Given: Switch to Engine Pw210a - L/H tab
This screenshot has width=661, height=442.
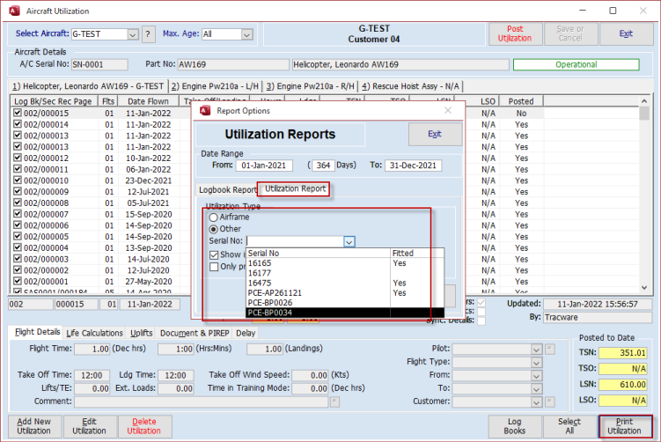Looking at the screenshot, I should pos(215,86).
